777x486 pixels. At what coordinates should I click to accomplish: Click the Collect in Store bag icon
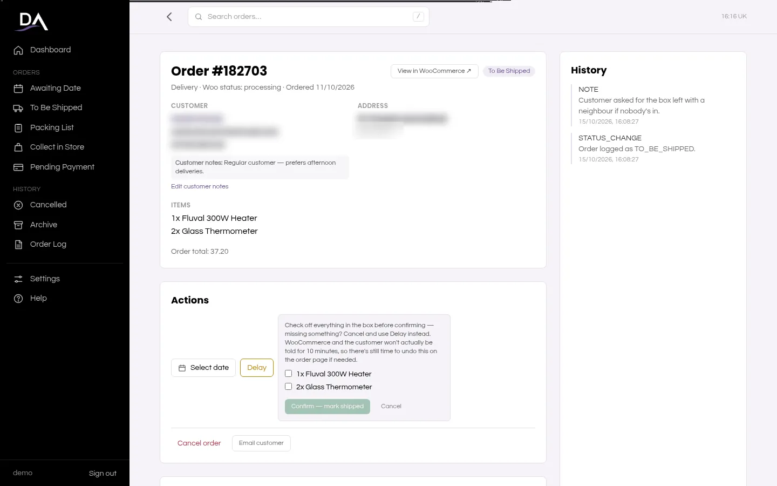(18, 147)
